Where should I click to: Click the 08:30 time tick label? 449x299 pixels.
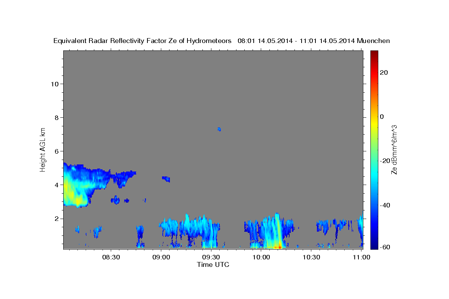(111, 257)
